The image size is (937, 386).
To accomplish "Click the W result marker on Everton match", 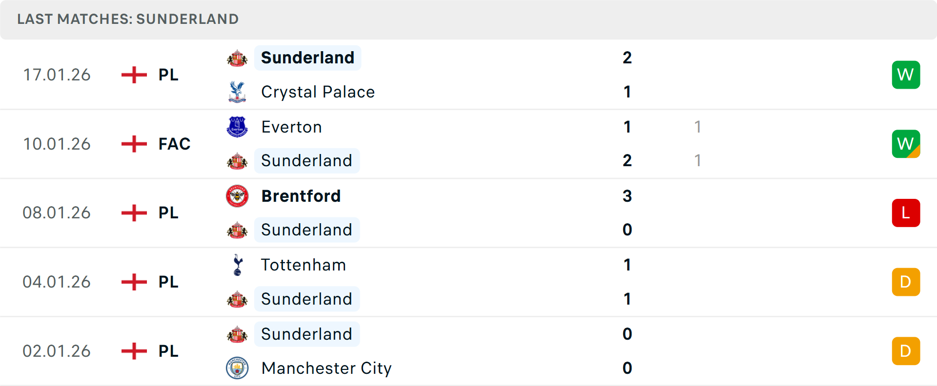I will point(906,143).
